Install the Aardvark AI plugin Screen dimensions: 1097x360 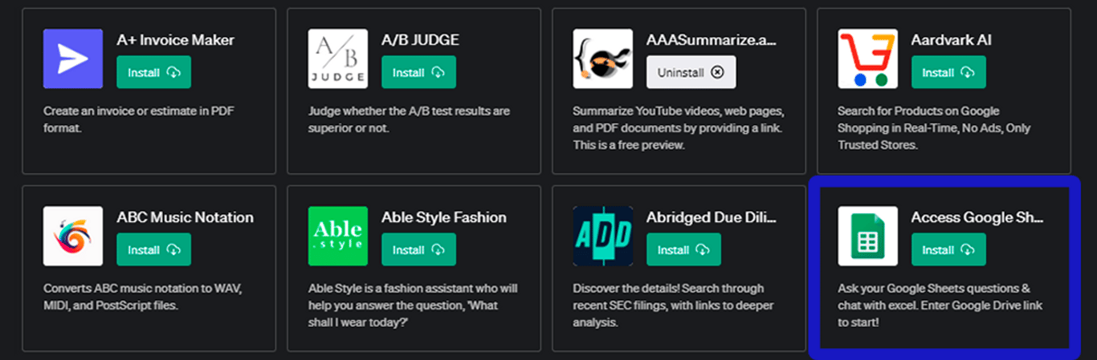pyautogui.click(x=948, y=72)
